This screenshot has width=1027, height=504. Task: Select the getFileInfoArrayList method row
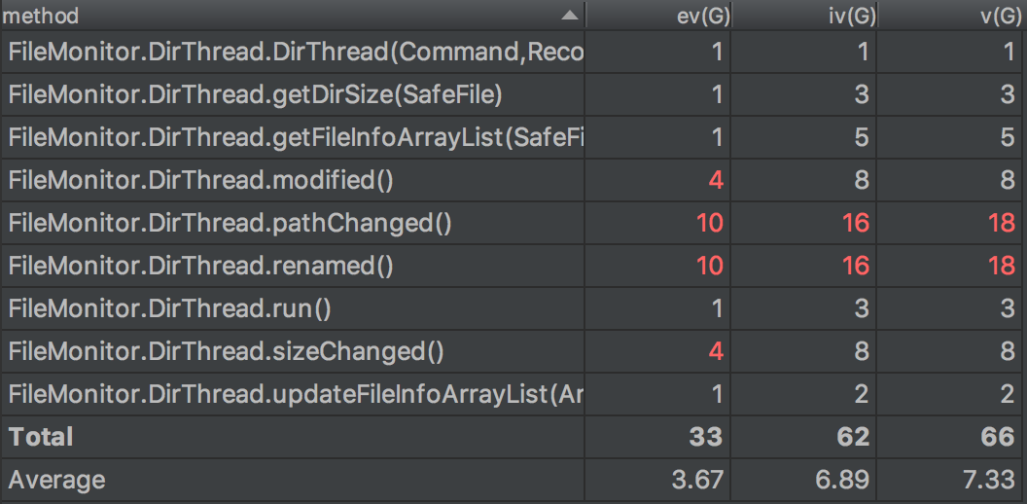295,137
